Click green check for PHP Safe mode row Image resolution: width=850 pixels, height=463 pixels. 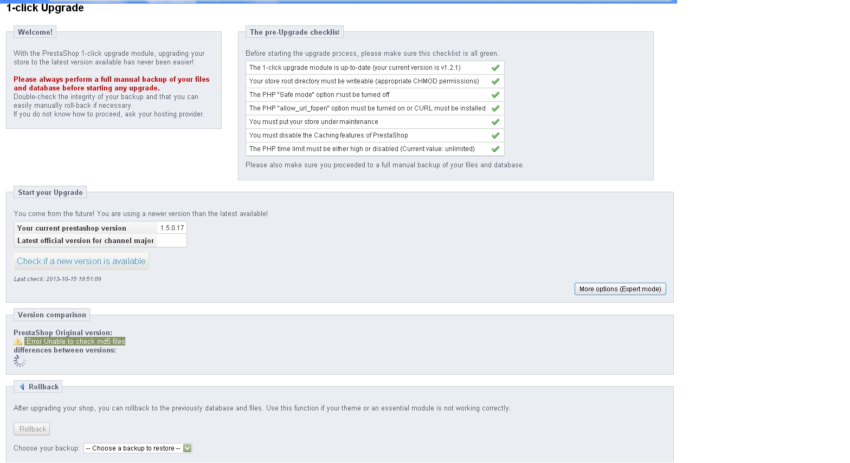495,95
